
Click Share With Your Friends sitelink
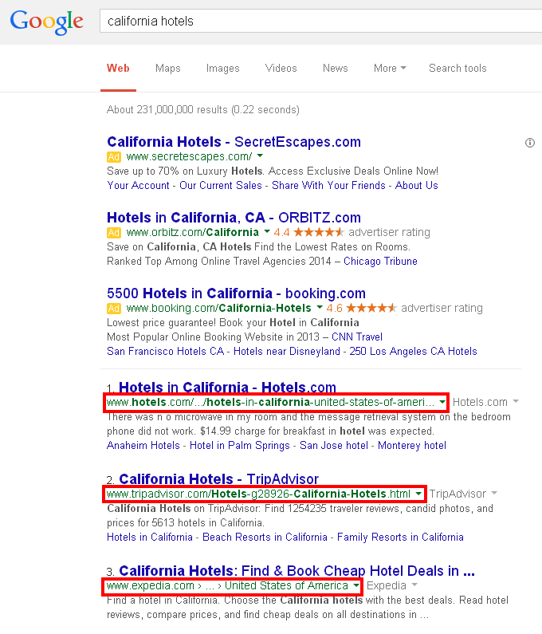coord(328,185)
